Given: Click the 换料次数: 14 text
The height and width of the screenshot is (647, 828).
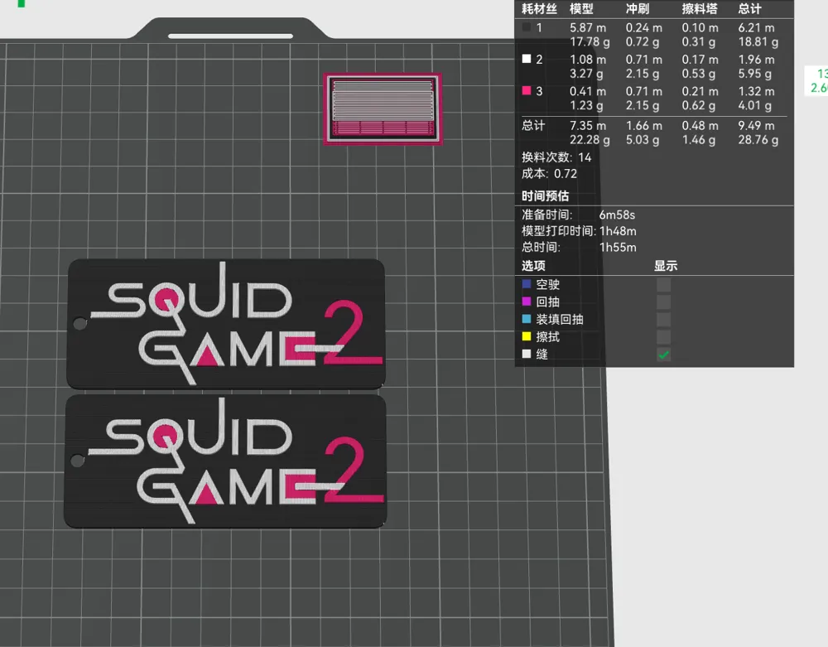Looking at the screenshot, I should coord(556,157).
